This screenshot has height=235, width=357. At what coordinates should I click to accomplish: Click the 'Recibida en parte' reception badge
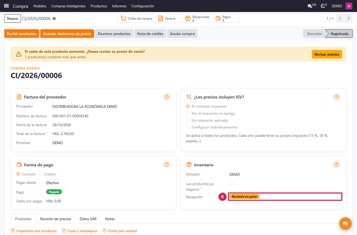point(244,197)
